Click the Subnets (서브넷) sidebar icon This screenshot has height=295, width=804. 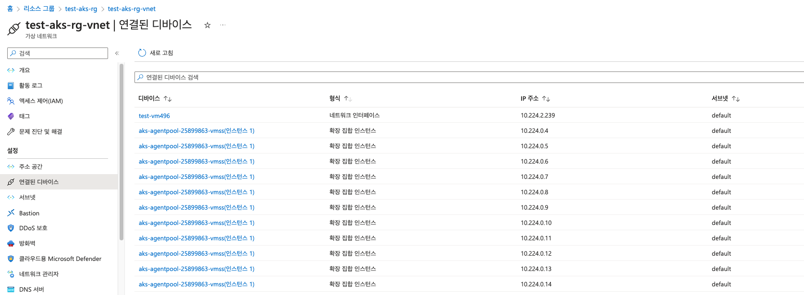click(x=11, y=197)
